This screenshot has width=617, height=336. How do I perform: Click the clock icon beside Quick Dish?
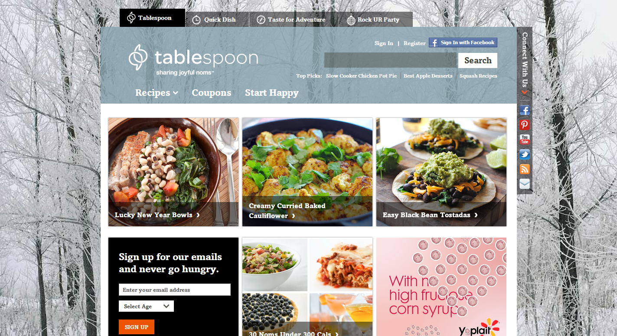coord(196,20)
